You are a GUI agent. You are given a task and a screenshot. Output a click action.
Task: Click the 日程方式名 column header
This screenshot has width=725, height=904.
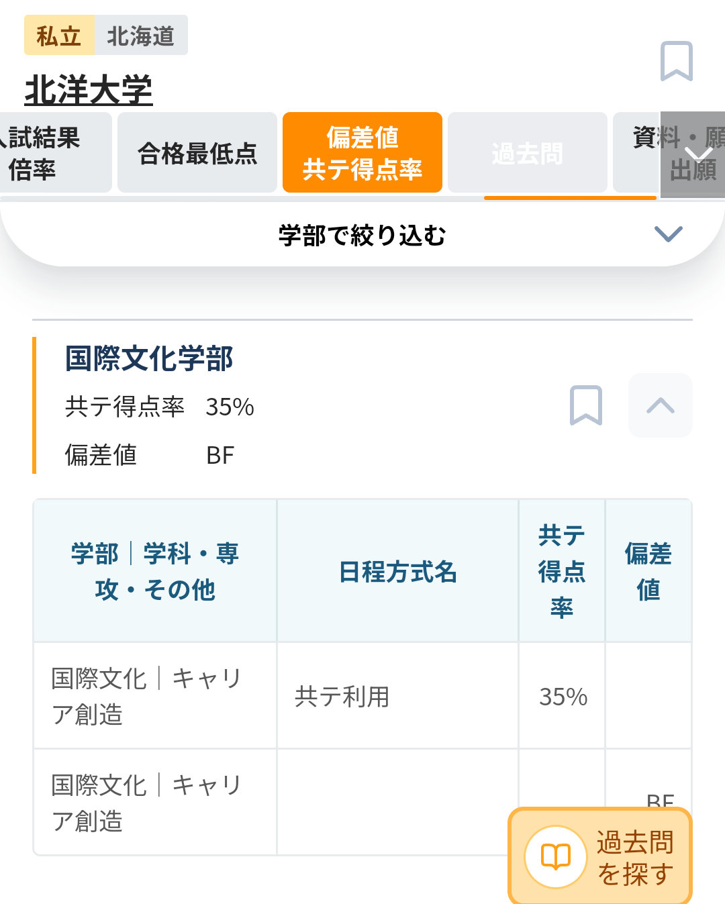(397, 571)
